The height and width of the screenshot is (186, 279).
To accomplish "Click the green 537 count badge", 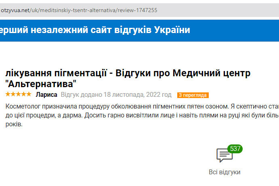I will pos(235,148).
